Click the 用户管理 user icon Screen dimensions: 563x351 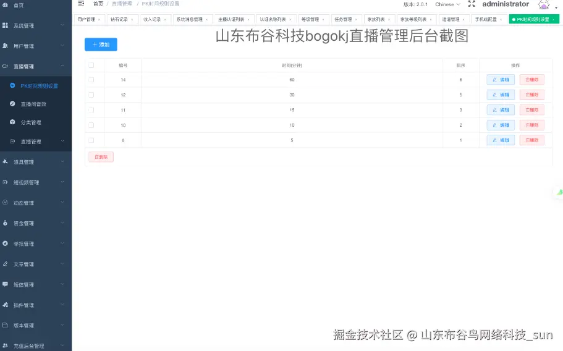pos(5,46)
